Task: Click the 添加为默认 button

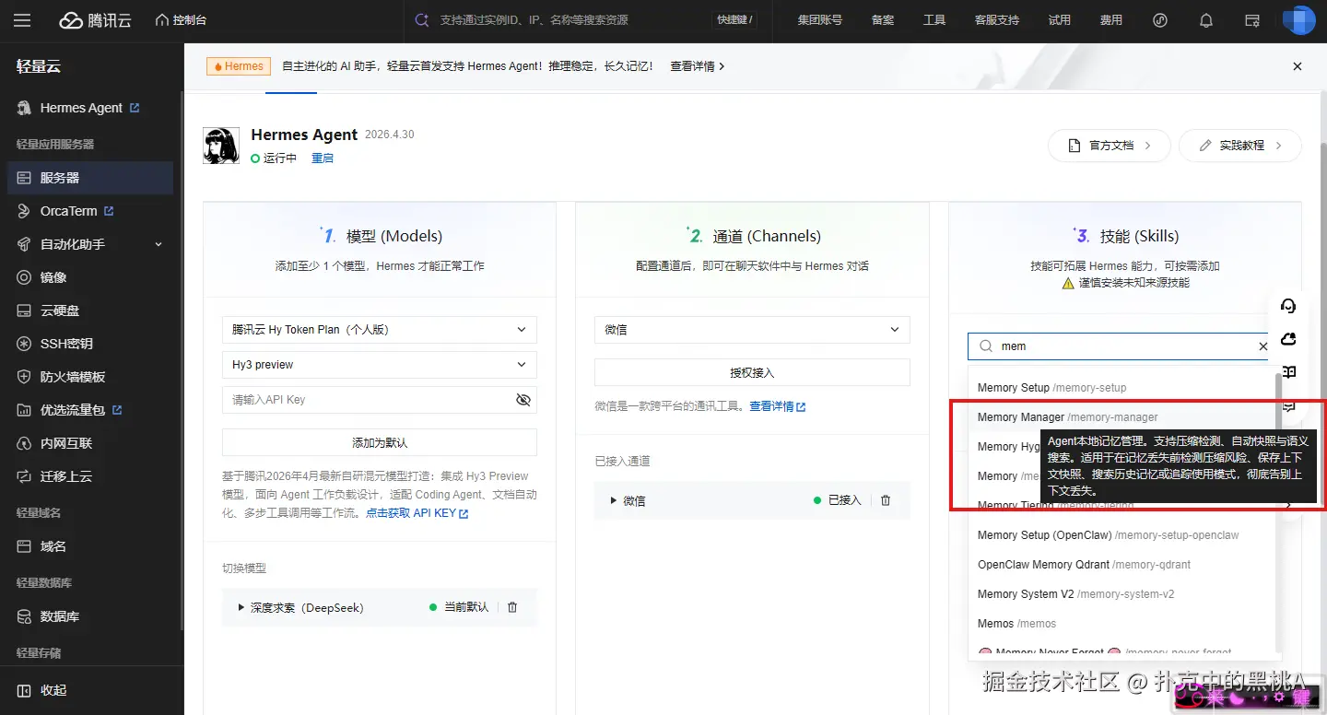Action: 380,442
